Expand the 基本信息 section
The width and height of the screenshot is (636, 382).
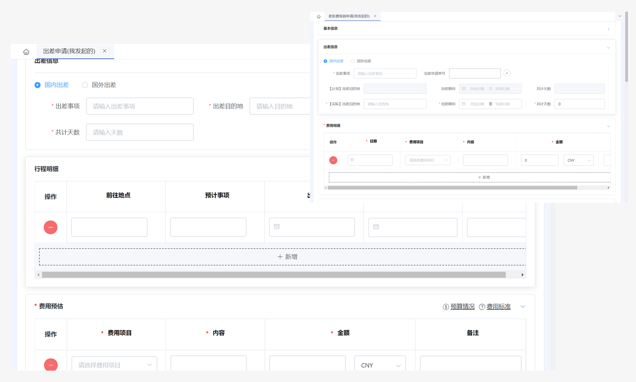click(x=608, y=29)
